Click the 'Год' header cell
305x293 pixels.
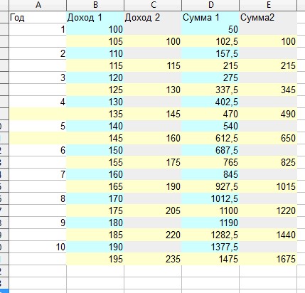pyautogui.click(x=38, y=17)
